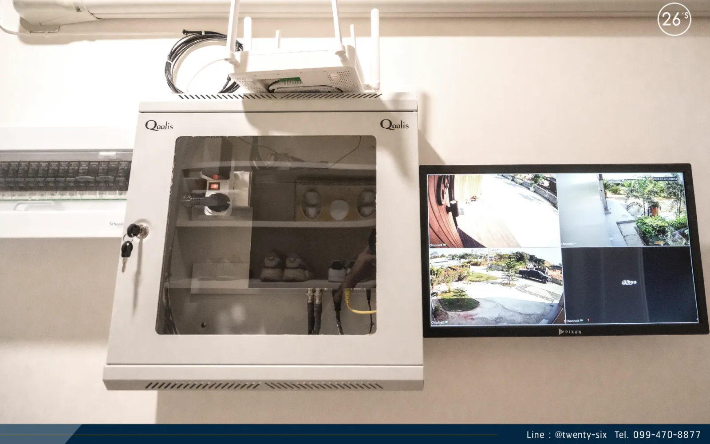Click the right Qoolis cabinet logo
This screenshot has height=444, width=710.
click(394, 125)
